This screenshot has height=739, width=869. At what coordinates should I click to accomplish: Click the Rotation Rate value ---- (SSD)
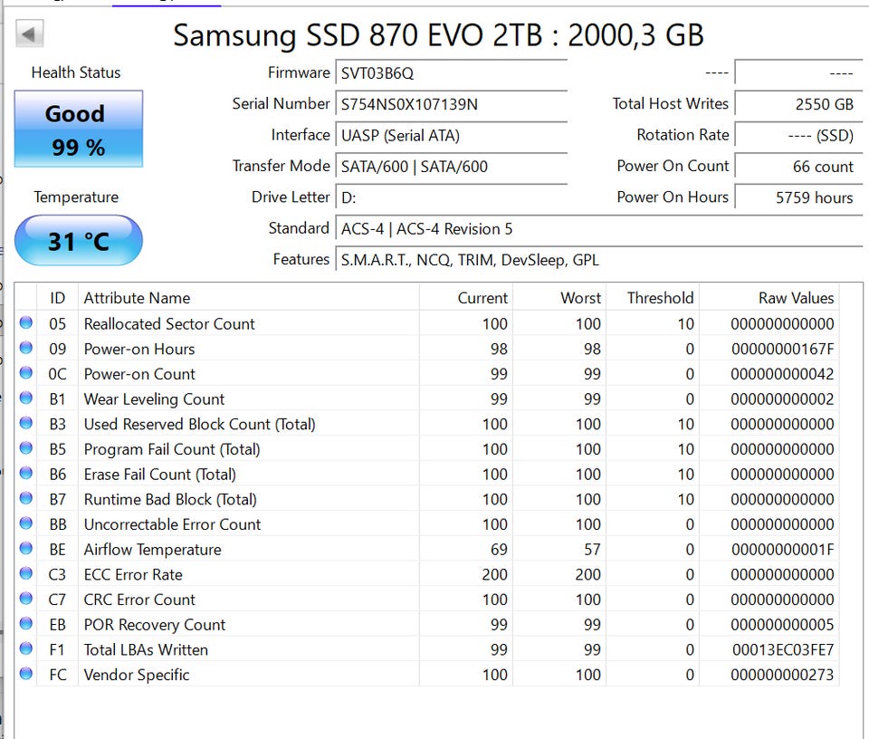pyautogui.click(x=798, y=135)
